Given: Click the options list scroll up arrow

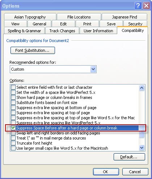Looking at the screenshot, I should pos(142,88).
